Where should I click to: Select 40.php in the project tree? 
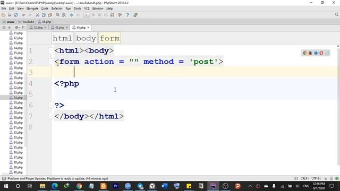pyautogui.click(x=16, y=172)
